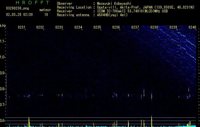
Task: Select the Ogata-vill. Akita-Pref. JAPAN location text
Action: 146,7
